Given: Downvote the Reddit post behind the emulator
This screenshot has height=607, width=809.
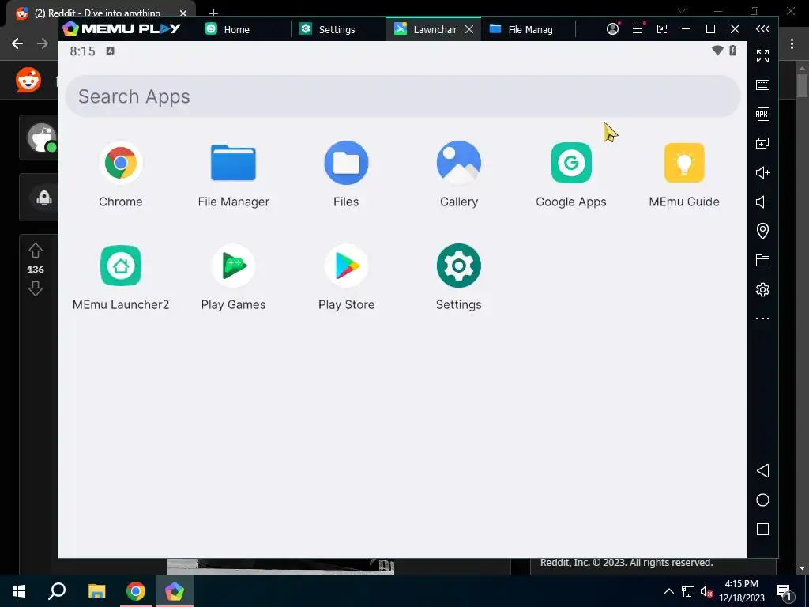Looking at the screenshot, I should click(35, 288).
